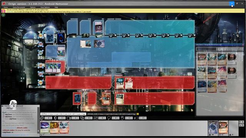Open the Host Options menu
246x138 pixels.
[45, 7]
